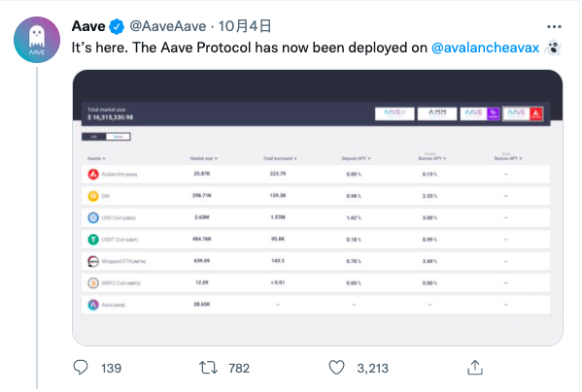Image resolution: width=582 pixels, height=392 pixels.
Task: Open the embedded Aave dashboard image
Action: coord(318,208)
